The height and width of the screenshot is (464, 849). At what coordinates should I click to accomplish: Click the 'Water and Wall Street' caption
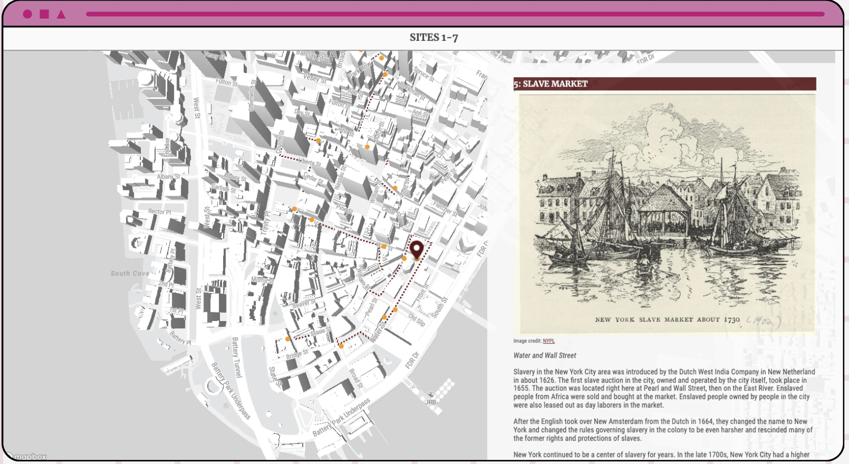pyautogui.click(x=545, y=355)
